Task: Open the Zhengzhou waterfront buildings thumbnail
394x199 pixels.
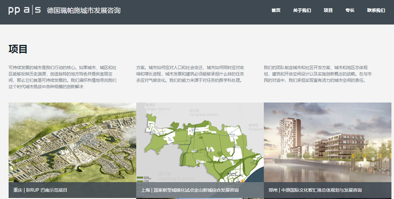Action: tap(327, 142)
